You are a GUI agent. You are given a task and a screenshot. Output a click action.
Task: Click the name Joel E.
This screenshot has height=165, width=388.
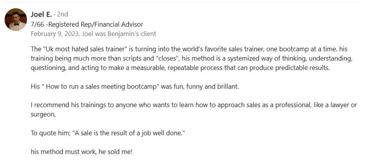pos(41,14)
